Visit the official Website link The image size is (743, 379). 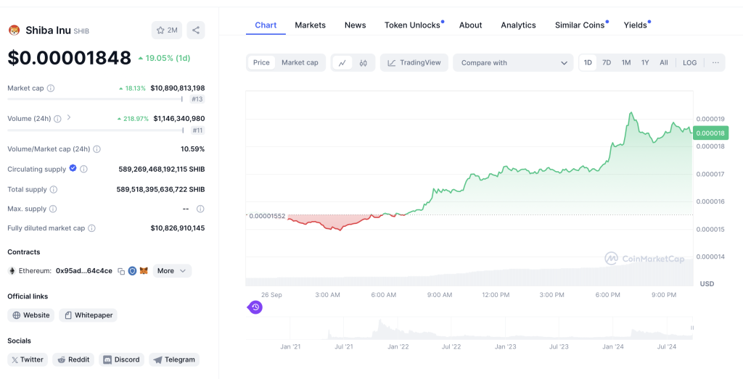[x=30, y=315]
